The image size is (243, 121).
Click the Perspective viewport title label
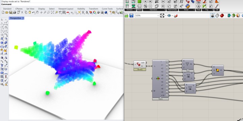click(x=16, y=18)
